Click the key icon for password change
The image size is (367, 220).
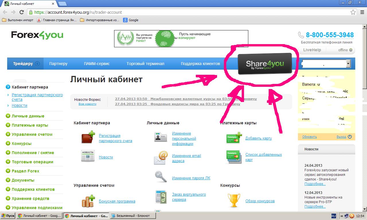pyautogui.click(x=161, y=176)
